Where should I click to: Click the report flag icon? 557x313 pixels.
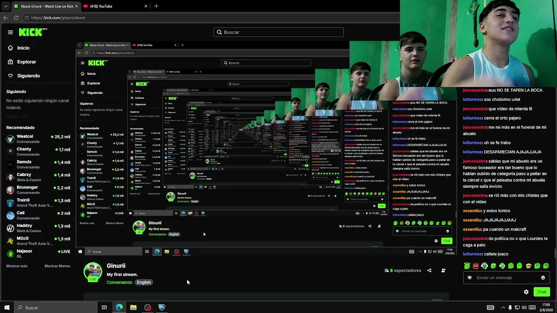pyautogui.click(x=443, y=270)
